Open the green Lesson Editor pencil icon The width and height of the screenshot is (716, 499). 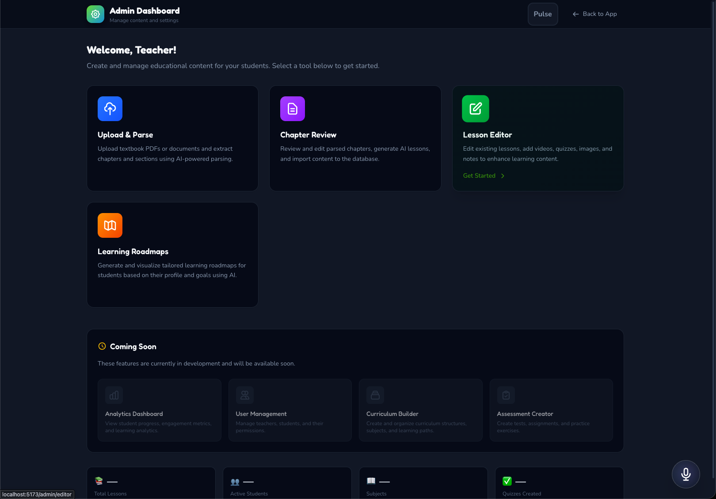(476, 109)
